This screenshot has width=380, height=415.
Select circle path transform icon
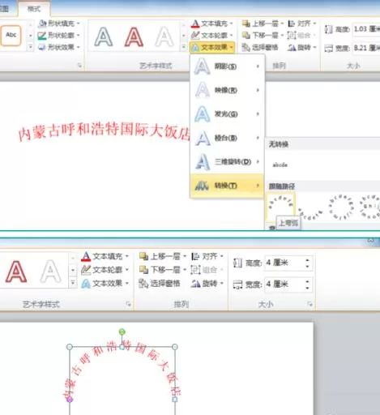[341, 207]
